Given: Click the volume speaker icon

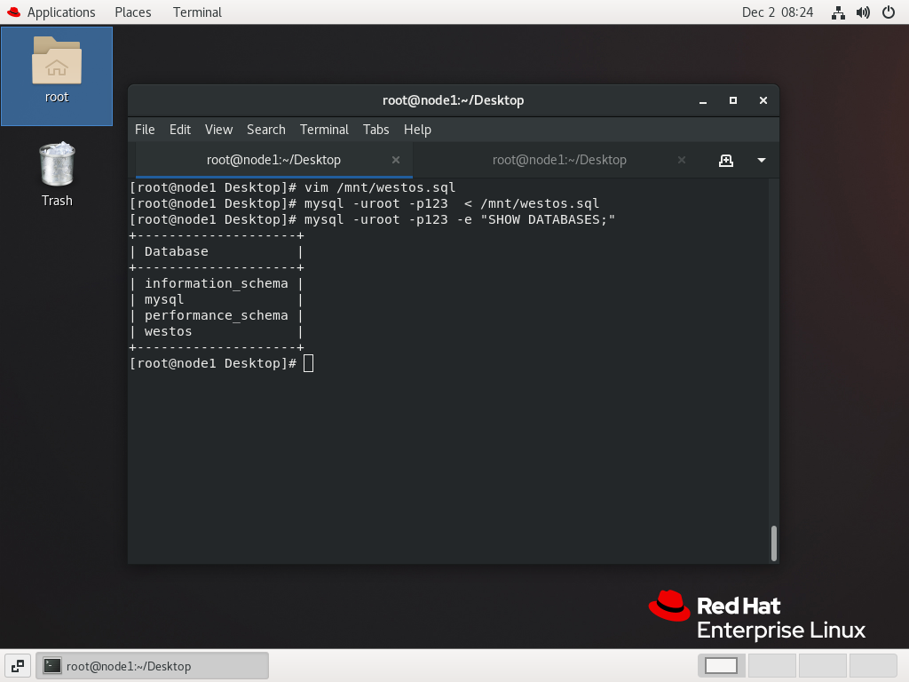Looking at the screenshot, I should coord(863,12).
